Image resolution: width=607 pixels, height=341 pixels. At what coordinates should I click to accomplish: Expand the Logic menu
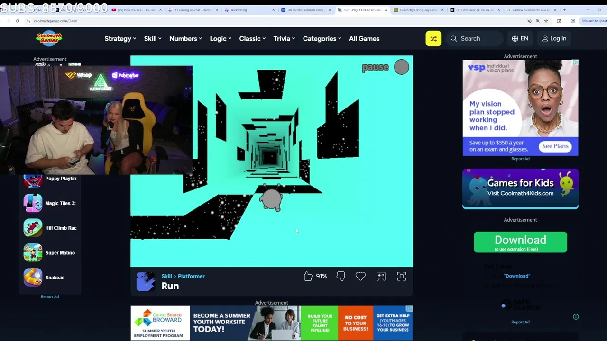(221, 39)
